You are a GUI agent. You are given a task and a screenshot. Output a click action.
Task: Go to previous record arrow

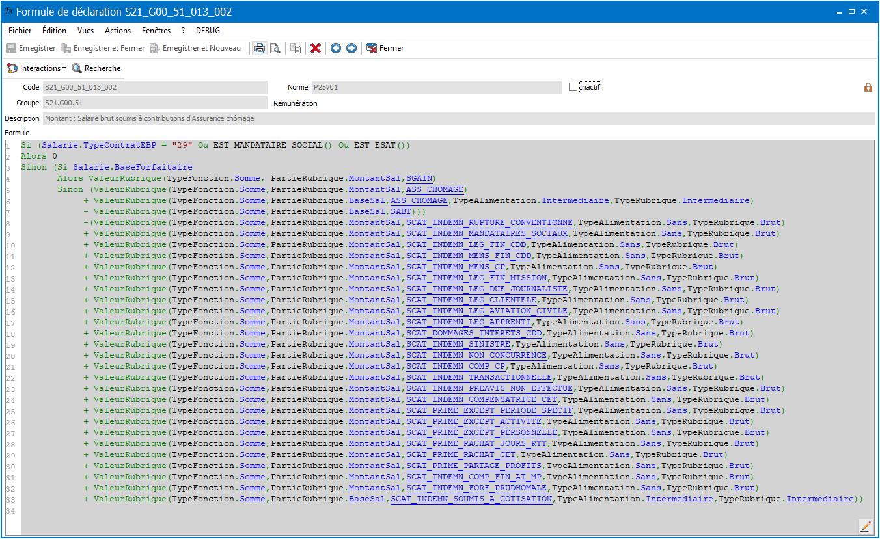pos(336,48)
